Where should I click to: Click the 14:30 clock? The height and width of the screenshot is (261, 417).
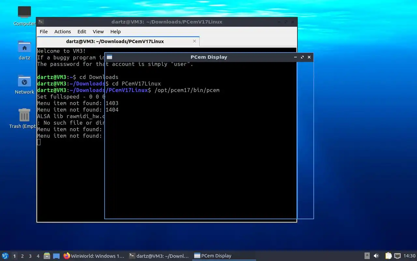point(410,256)
